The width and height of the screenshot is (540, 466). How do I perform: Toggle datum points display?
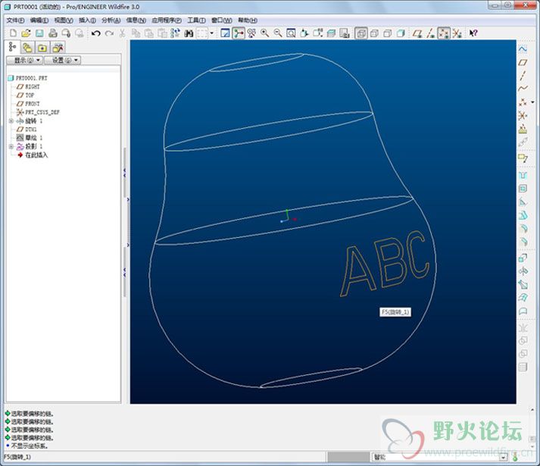point(444,33)
